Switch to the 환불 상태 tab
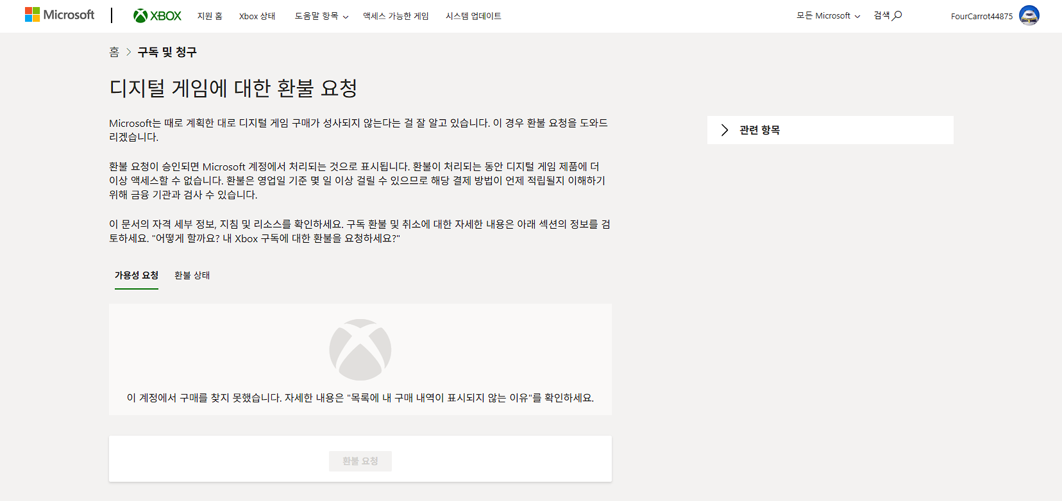1062x501 pixels. [x=192, y=275]
